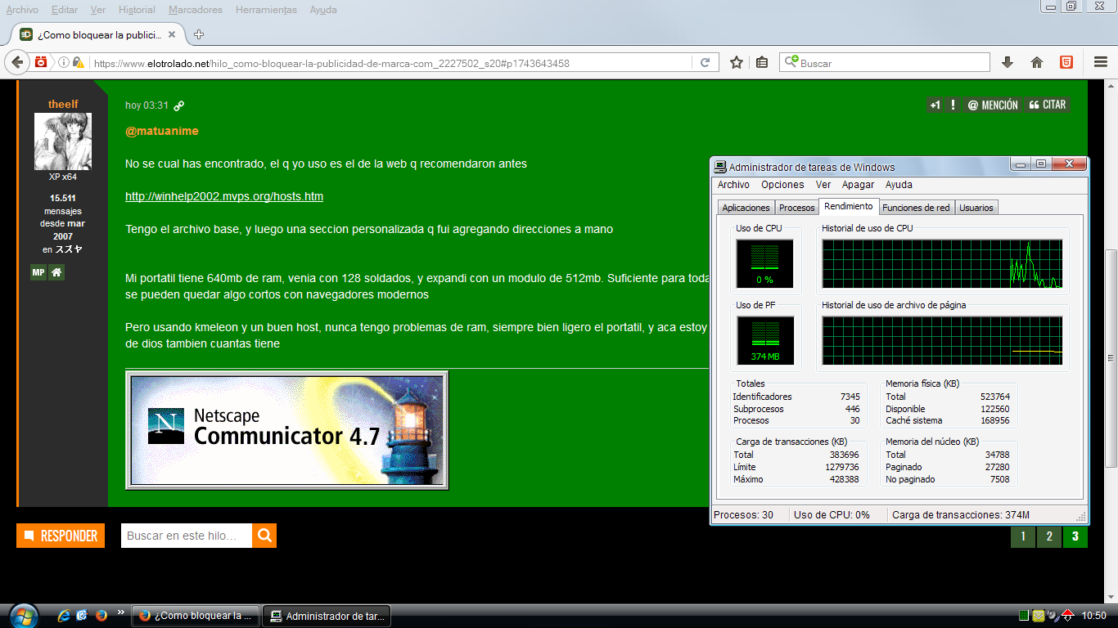Click the red camera icon beside the back arrow

[41, 62]
